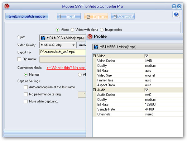Click the Profile panel logo icon
This screenshot has width=187, height=141.
90,36
